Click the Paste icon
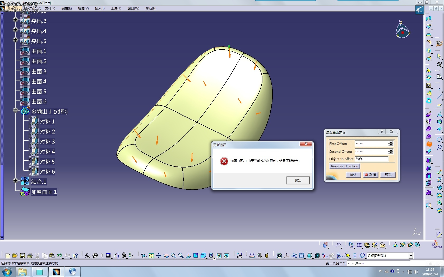This screenshot has width=444, height=277. pos(52,256)
